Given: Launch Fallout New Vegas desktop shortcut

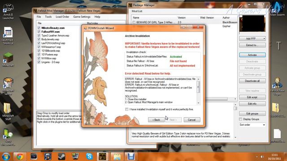Looking at the screenshot, I should coord(277,86).
